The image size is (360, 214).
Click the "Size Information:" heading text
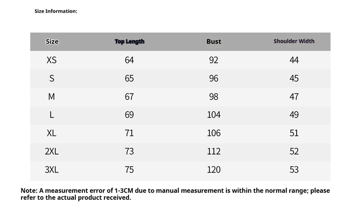pos(56,11)
